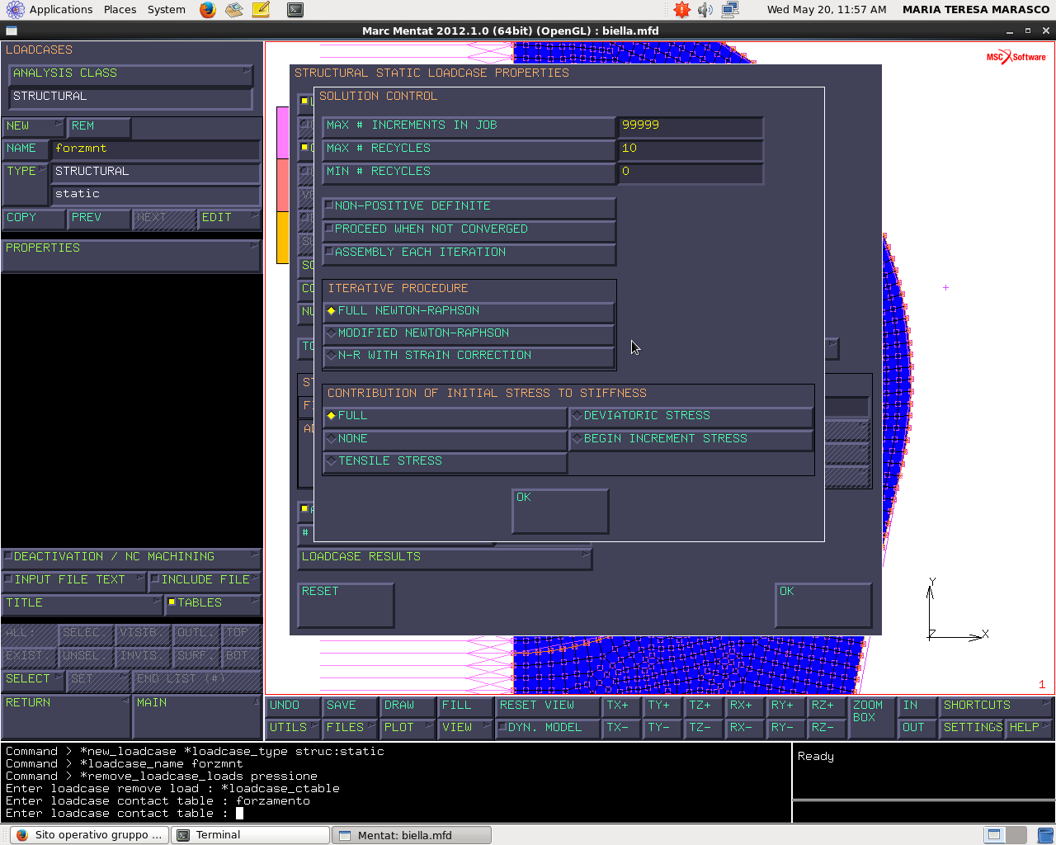Go to MAIN menu

point(197,716)
